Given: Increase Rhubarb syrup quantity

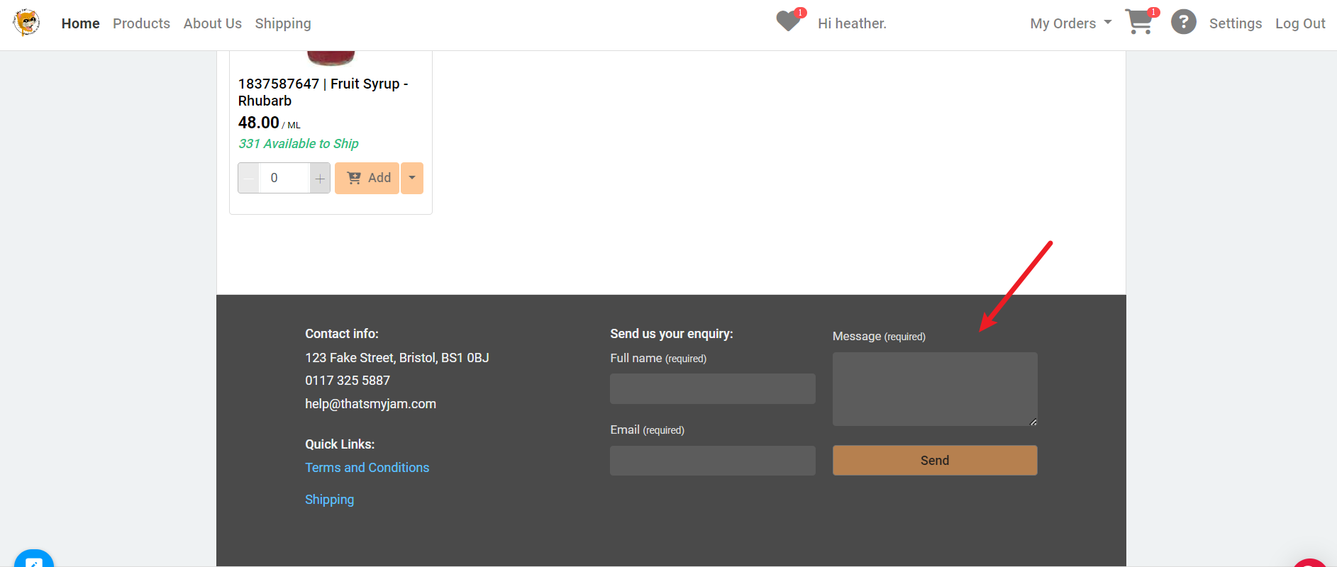Looking at the screenshot, I should pyautogui.click(x=320, y=178).
